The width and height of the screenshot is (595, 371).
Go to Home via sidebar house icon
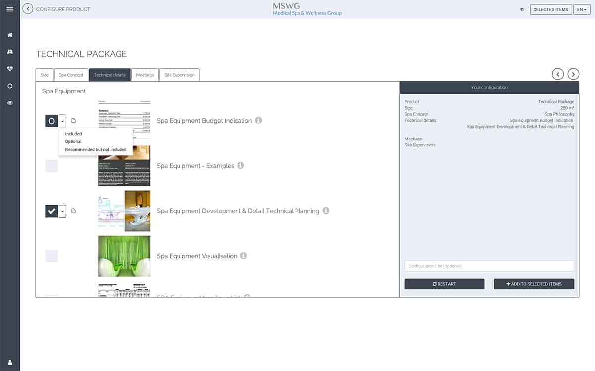[x=10, y=35]
